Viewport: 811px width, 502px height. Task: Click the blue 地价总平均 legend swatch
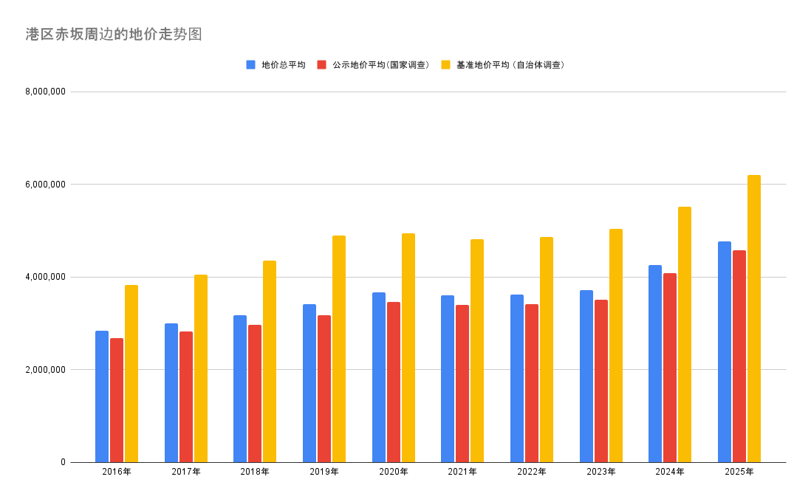coord(250,65)
